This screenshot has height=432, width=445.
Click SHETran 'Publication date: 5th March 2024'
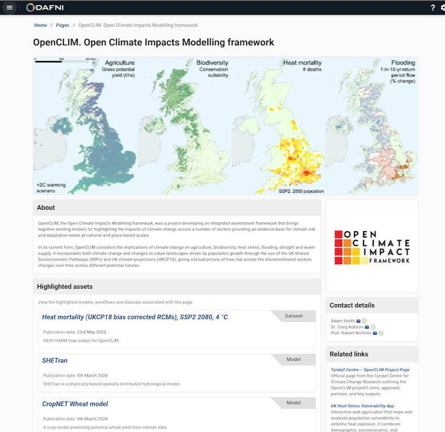(76, 375)
